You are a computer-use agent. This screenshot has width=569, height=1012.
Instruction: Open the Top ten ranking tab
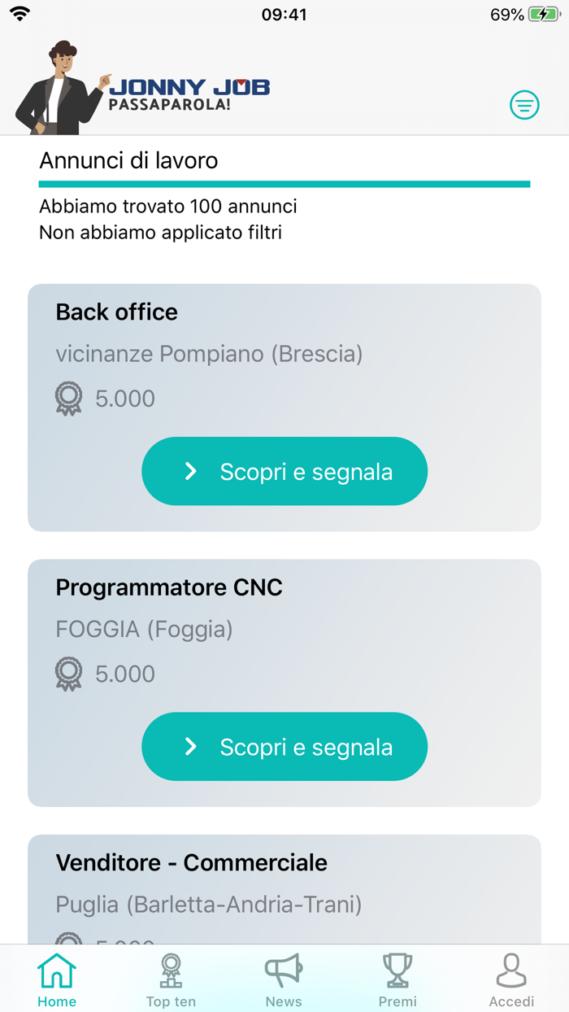[171, 980]
